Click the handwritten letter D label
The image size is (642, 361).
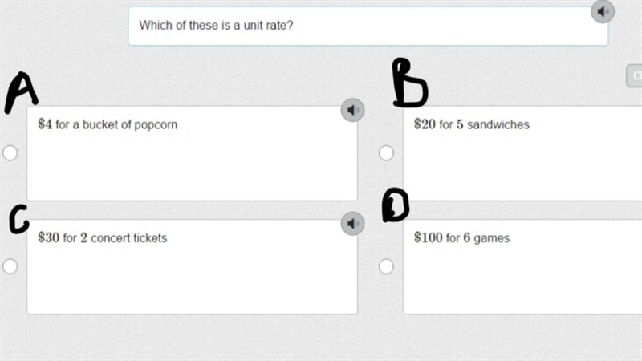coord(396,205)
